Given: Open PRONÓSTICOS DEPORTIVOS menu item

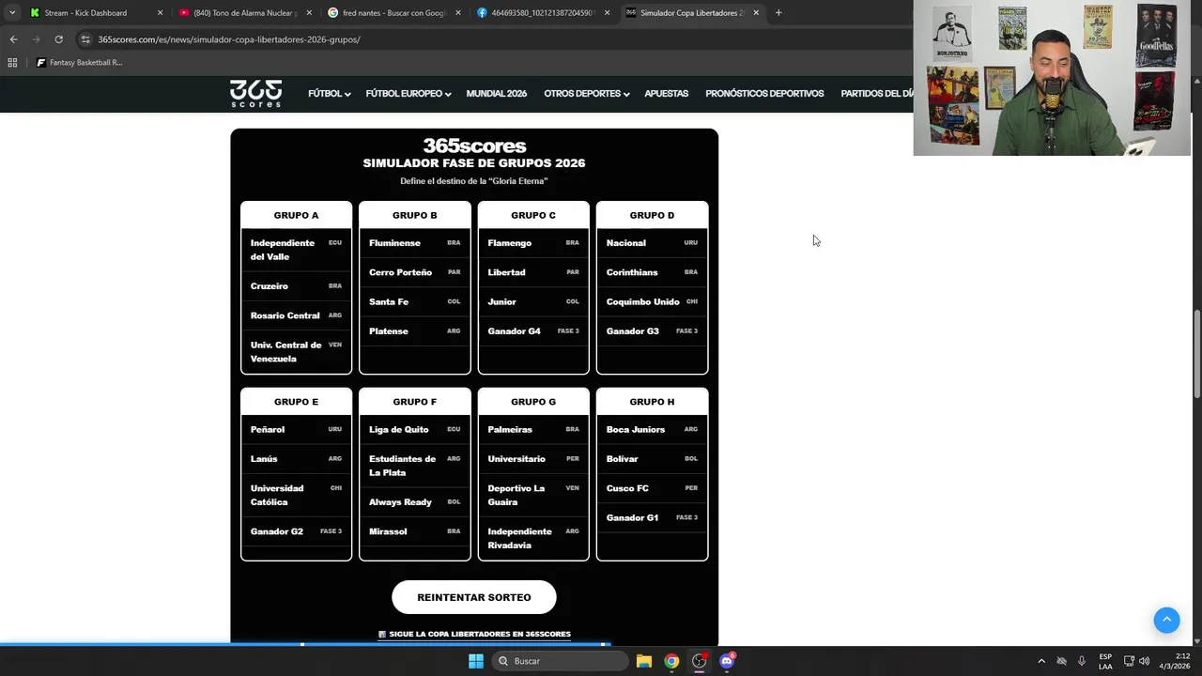Looking at the screenshot, I should pyautogui.click(x=764, y=94).
